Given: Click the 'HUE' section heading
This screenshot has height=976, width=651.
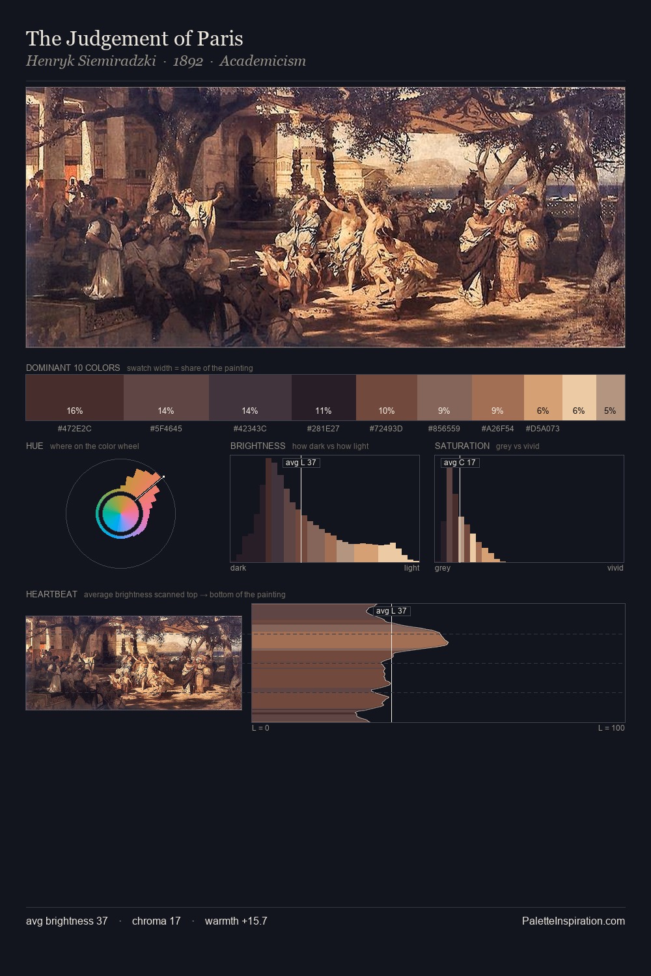Looking at the screenshot, I should click(35, 446).
